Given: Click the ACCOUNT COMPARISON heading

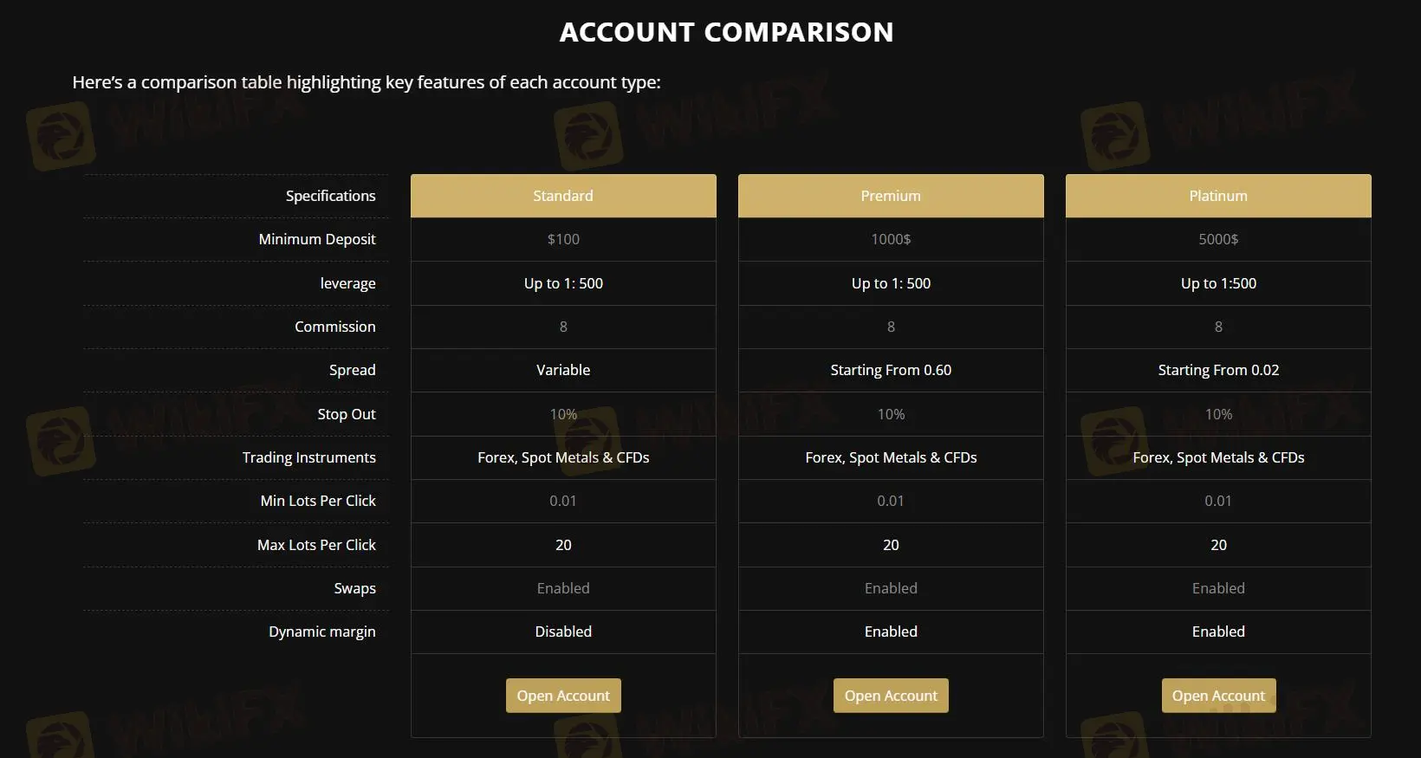Looking at the screenshot, I should [x=727, y=31].
